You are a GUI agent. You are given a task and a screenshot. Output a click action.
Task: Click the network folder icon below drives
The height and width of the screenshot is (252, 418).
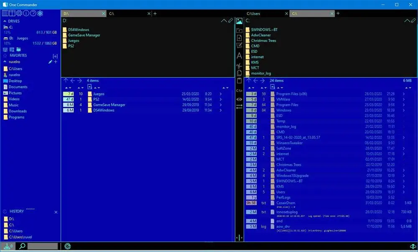(x=18, y=50)
